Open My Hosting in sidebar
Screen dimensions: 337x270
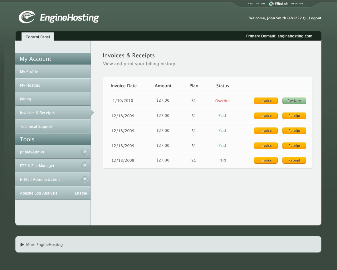coord(53,85)
